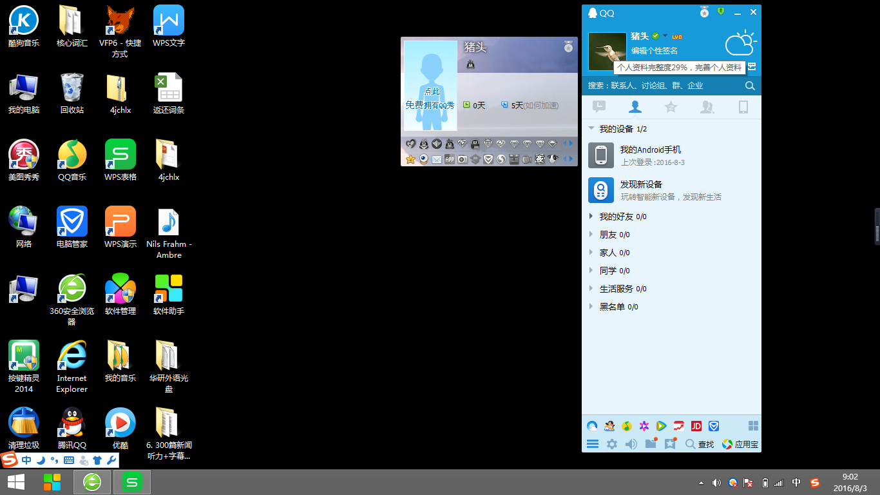Show hidden tray icons arrow
The image size is (880, 495).
click(x=701, y=483)
